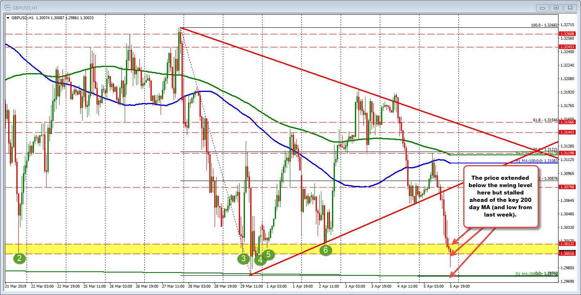The height and width of the screenshot is (295, 581).
Task: Click 1.32240 on the price scale
Action: coord(568,65)
